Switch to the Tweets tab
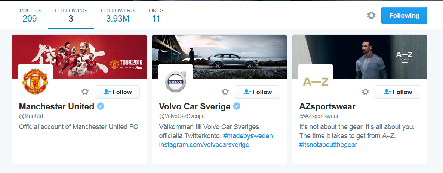 pyautogui.click(x=30, y=15)
